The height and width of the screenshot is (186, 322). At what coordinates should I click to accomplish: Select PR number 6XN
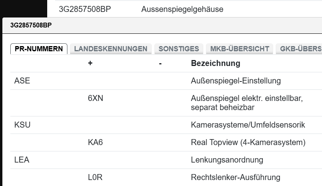(96, 98)
